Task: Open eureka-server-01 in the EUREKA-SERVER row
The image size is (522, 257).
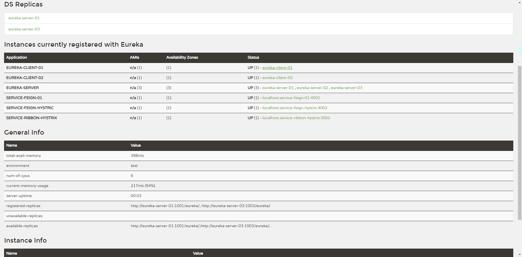Action: click(278, 88)
